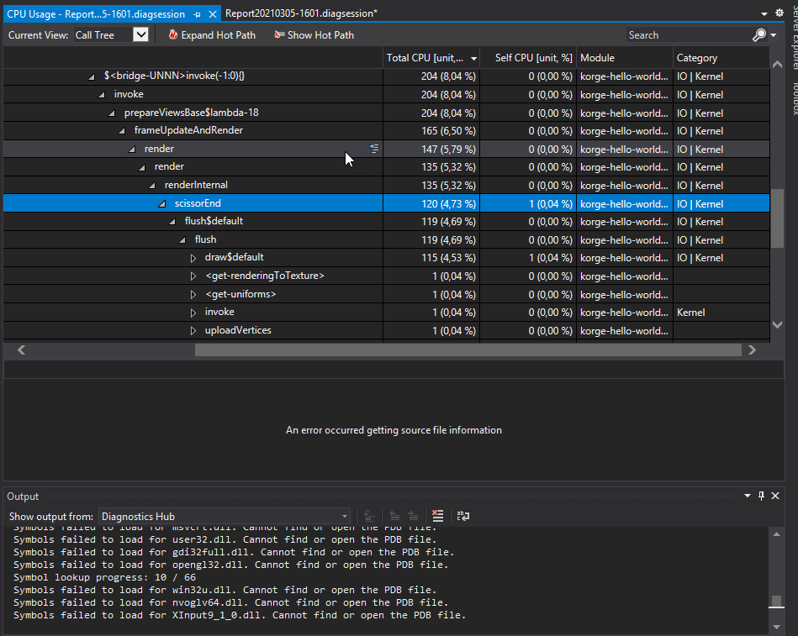Expand the draw$default node
Image resolution: width=798 pixels, height=636 pixels.
click(x=193, y=258)
